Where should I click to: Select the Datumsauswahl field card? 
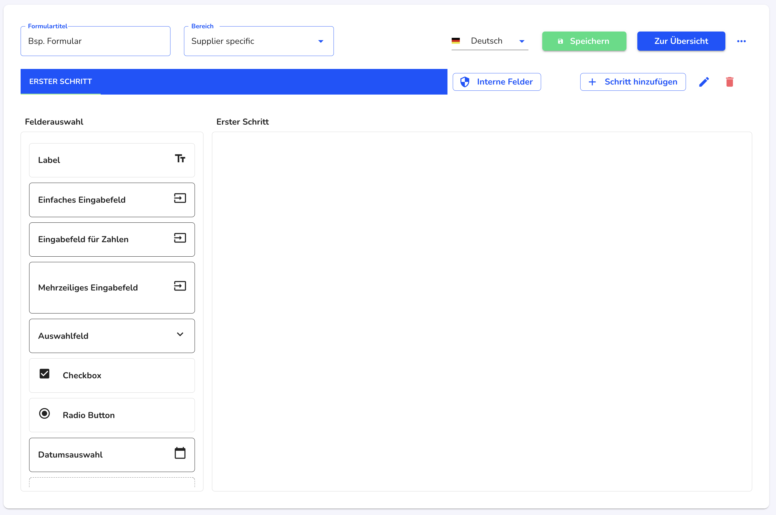112,455
